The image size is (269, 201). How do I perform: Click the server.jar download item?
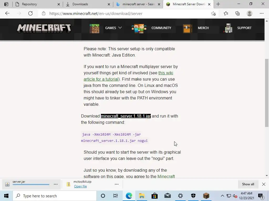31,184
